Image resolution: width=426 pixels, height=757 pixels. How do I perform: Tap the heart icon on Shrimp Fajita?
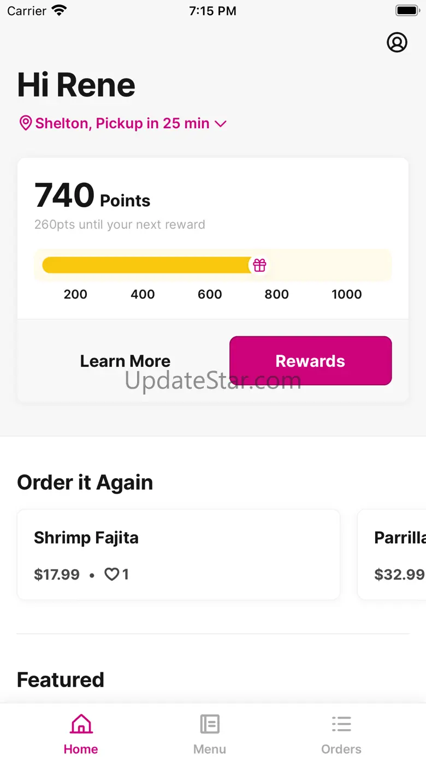tap(111, 574)
